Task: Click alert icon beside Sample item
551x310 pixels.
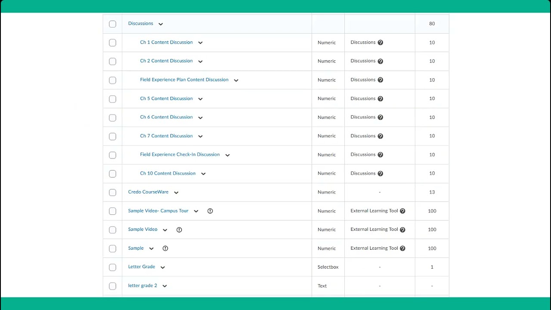Action: pyautogui.click(x=165, y=248)
